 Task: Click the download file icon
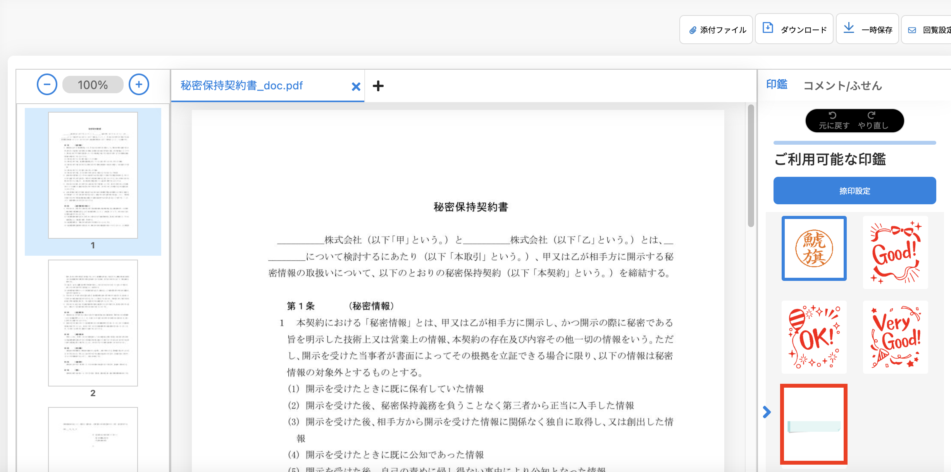768,28
